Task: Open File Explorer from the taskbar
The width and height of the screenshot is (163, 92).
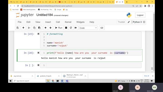Action: [48, 81]
